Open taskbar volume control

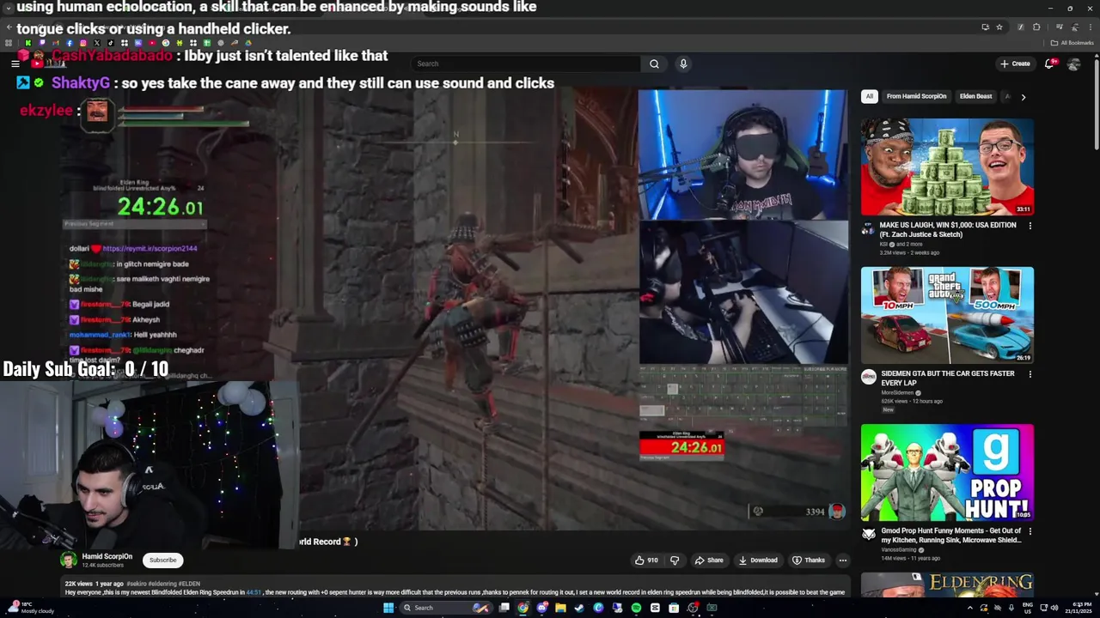tap(1055, 608)
